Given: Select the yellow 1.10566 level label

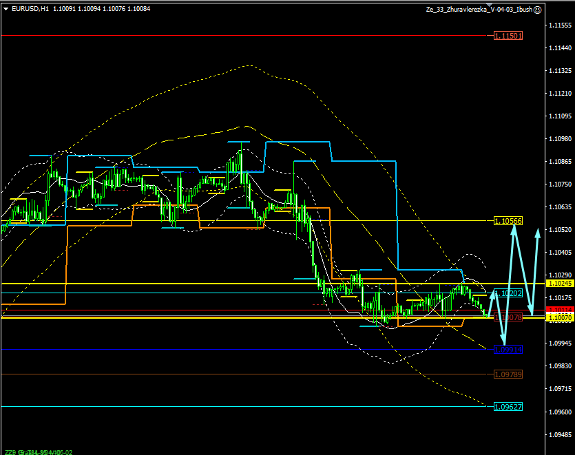Looking at the screenshot, I should tap(508, 221).
